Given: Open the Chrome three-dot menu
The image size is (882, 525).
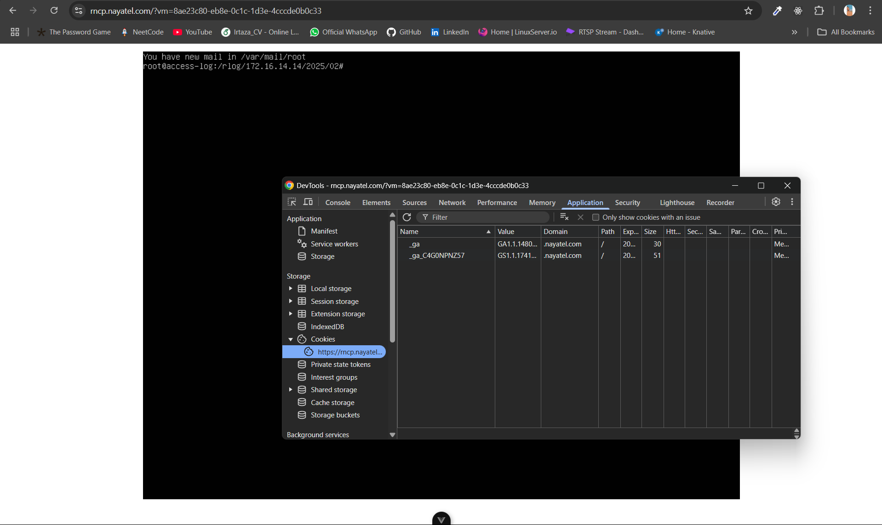Looking at the screenshot, I should (x=870, y=11).
